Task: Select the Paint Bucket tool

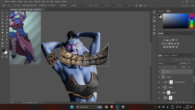Action: coord(7,30)
